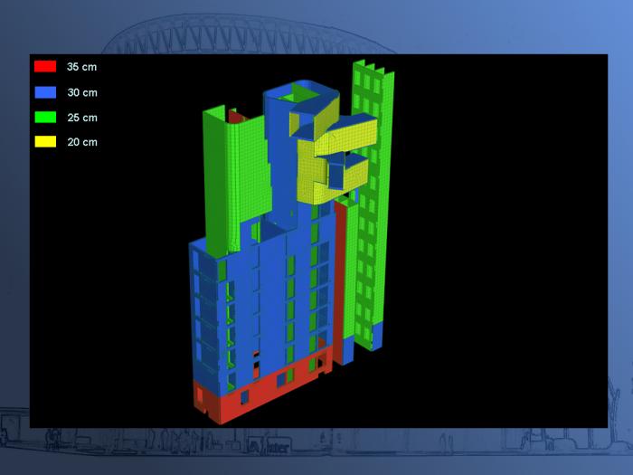Viewport: 633px width, 475px height.
Task: Click empty black area of the viewport
Action: [x=497, y=271]
